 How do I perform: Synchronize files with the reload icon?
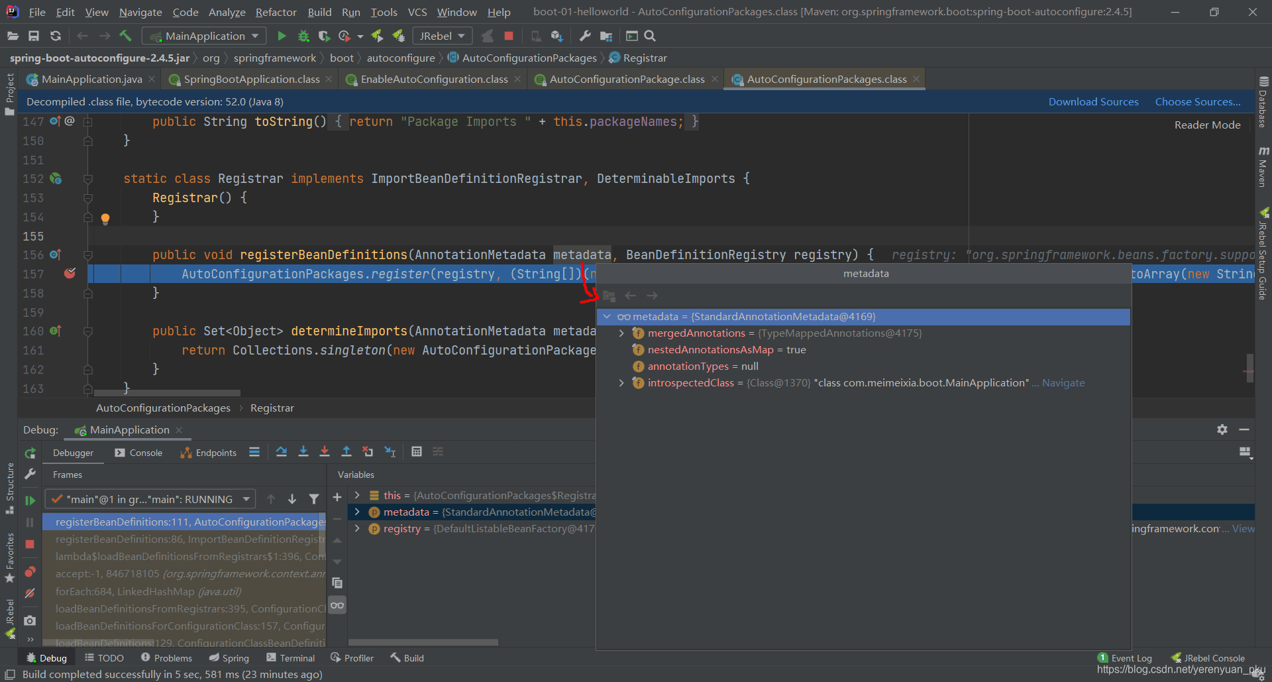56,36
